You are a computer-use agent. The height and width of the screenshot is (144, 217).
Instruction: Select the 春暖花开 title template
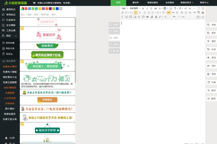point(47,34)
